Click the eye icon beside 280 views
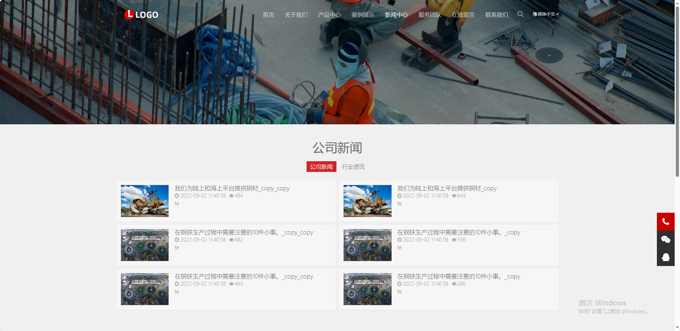Screen dimensions: 680x331 [454, 284]
